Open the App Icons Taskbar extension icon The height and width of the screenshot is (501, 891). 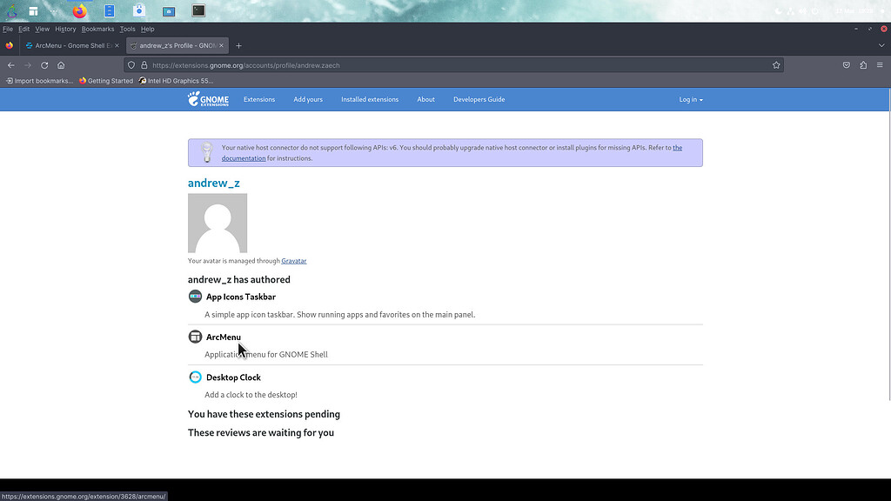195,296
